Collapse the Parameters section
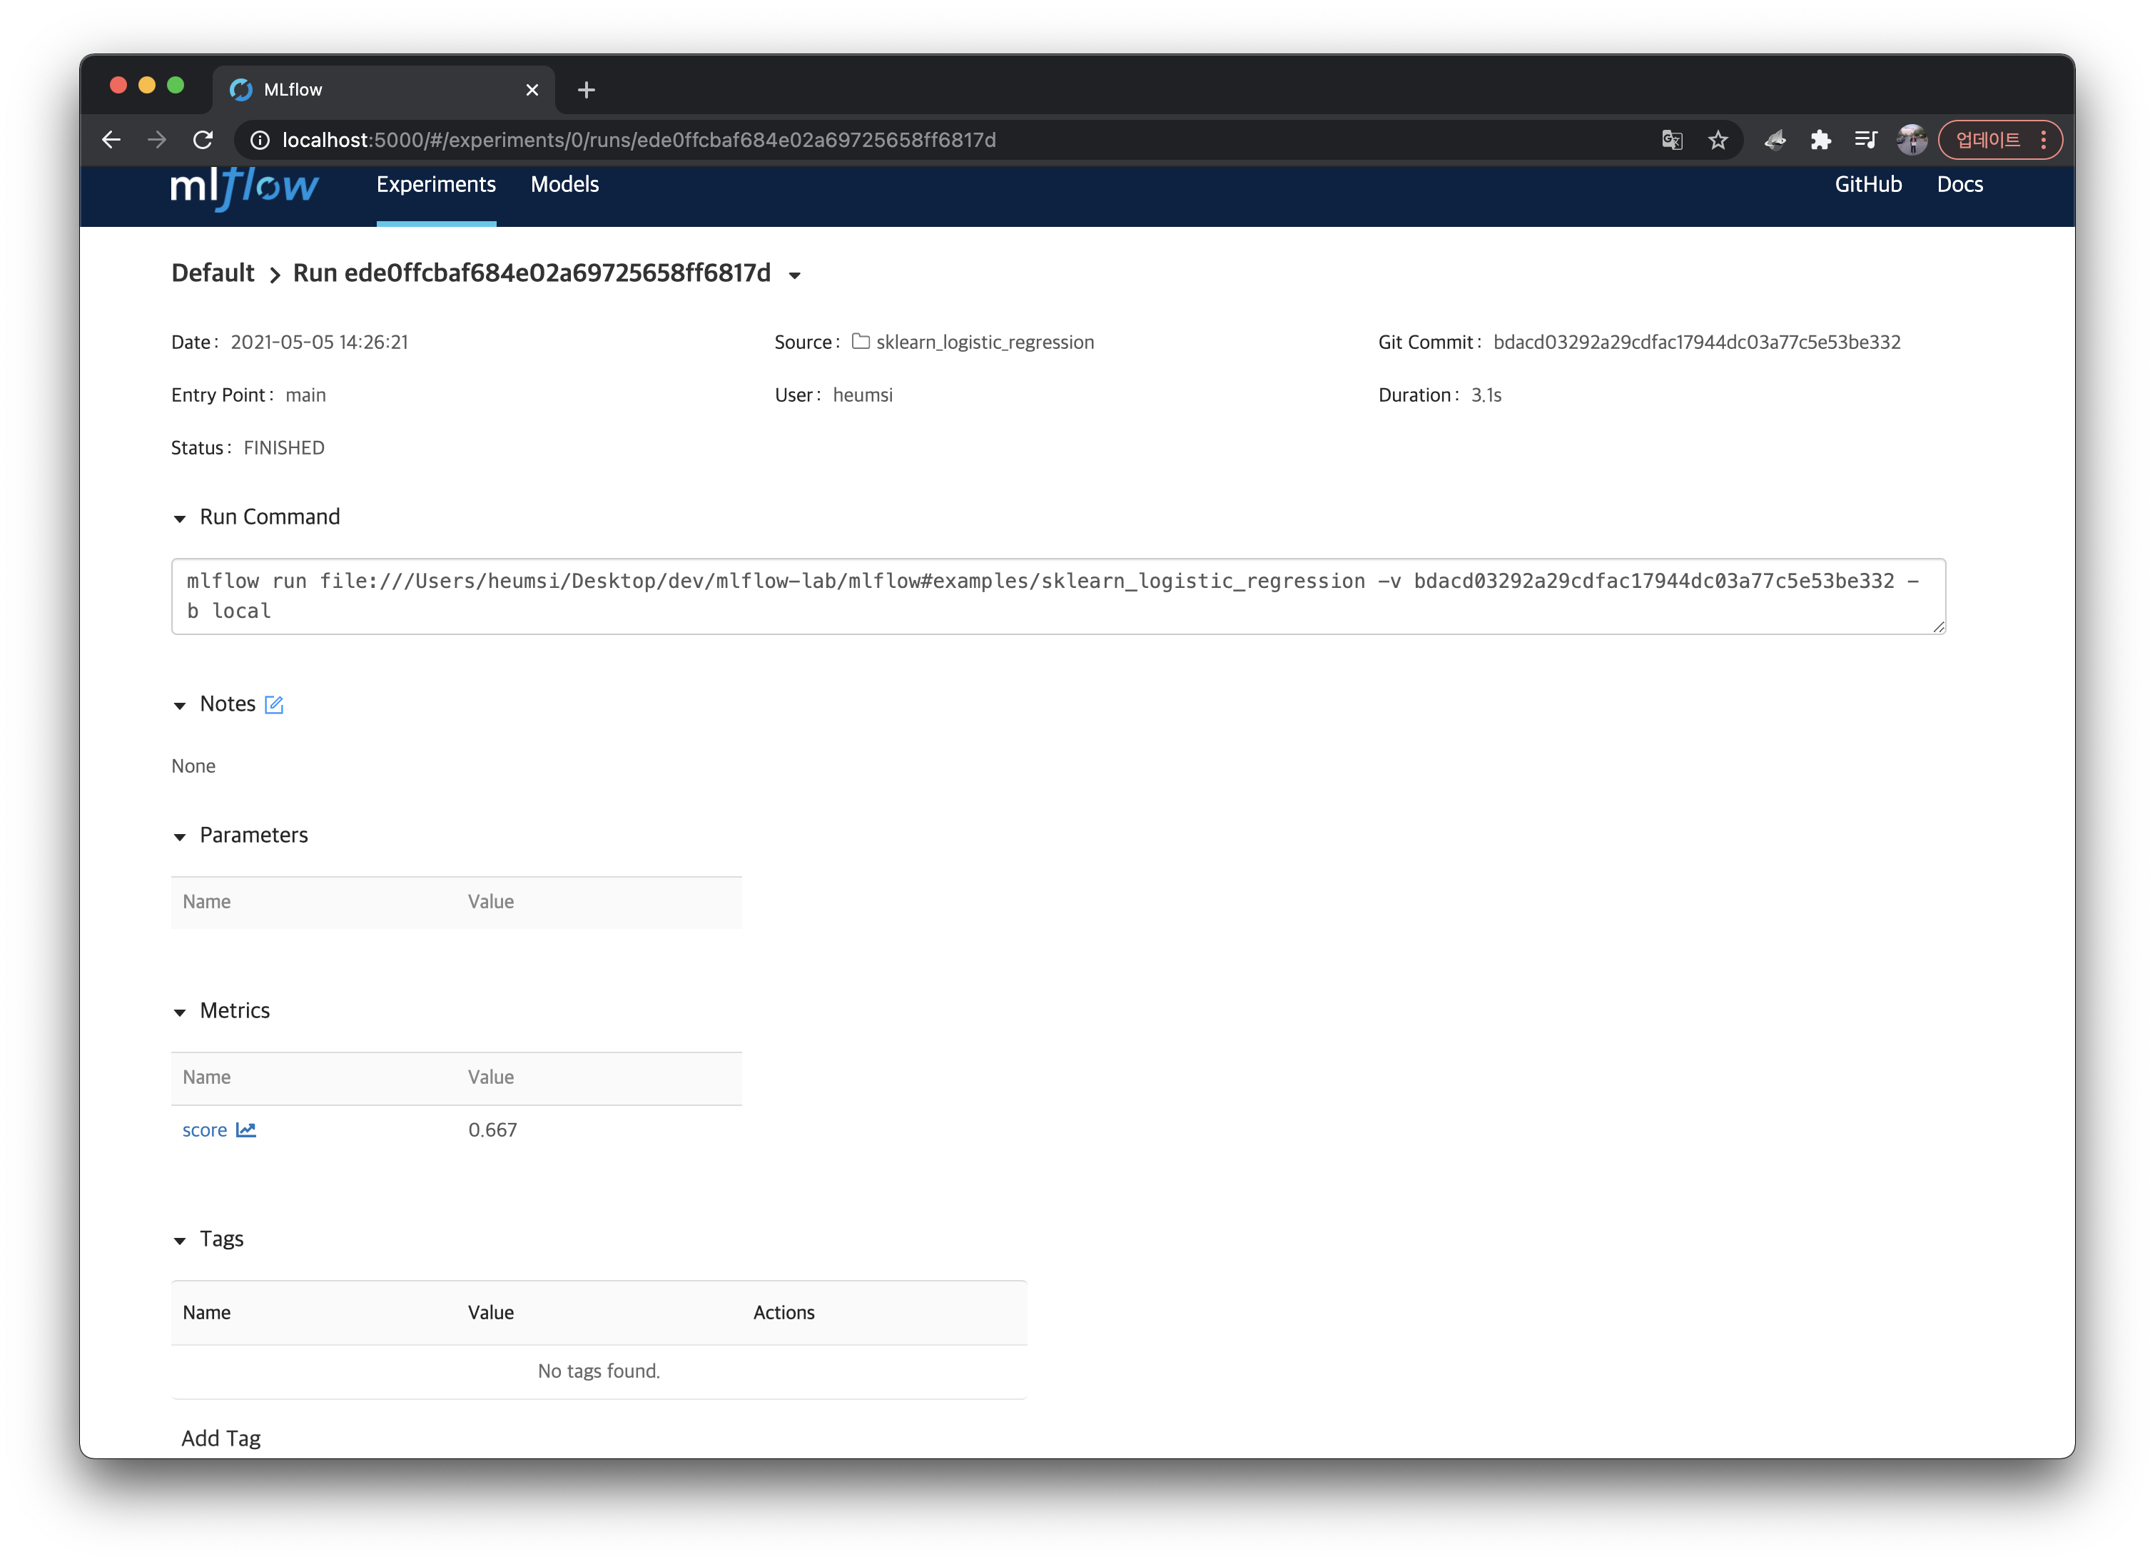The image size is (2155, 1564). 180,837
